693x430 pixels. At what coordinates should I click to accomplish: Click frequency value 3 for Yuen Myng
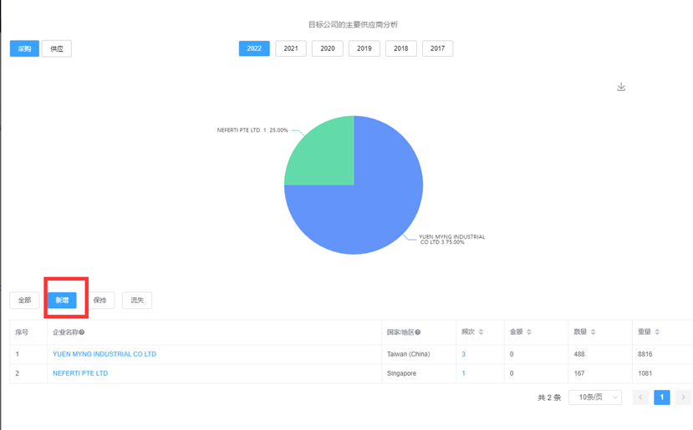[464, 354]
